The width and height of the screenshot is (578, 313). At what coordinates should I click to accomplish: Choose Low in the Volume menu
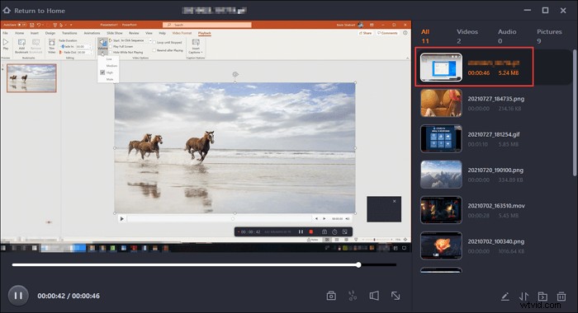coord(109,58)
